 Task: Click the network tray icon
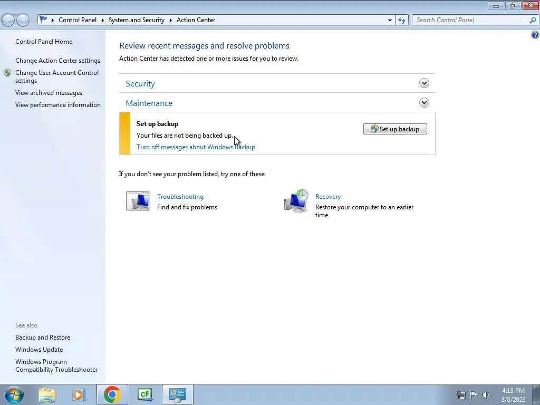click(461, 395)
